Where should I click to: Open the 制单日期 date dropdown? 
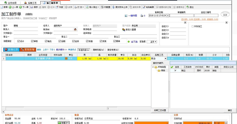pos(168,16)
